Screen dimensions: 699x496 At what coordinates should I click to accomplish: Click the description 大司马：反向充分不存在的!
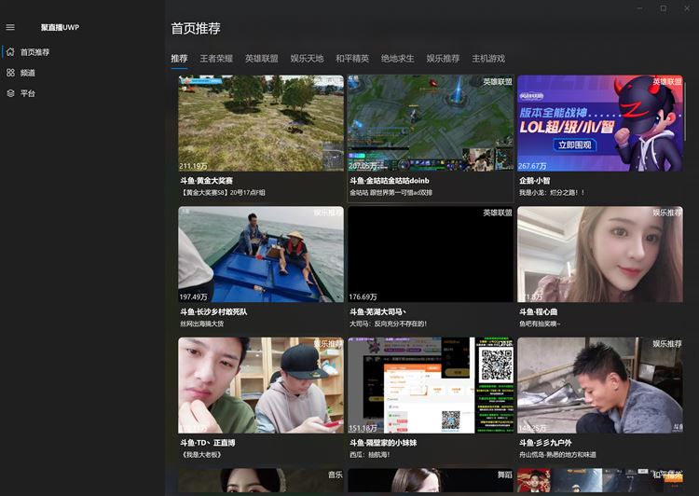click(389, 324)
